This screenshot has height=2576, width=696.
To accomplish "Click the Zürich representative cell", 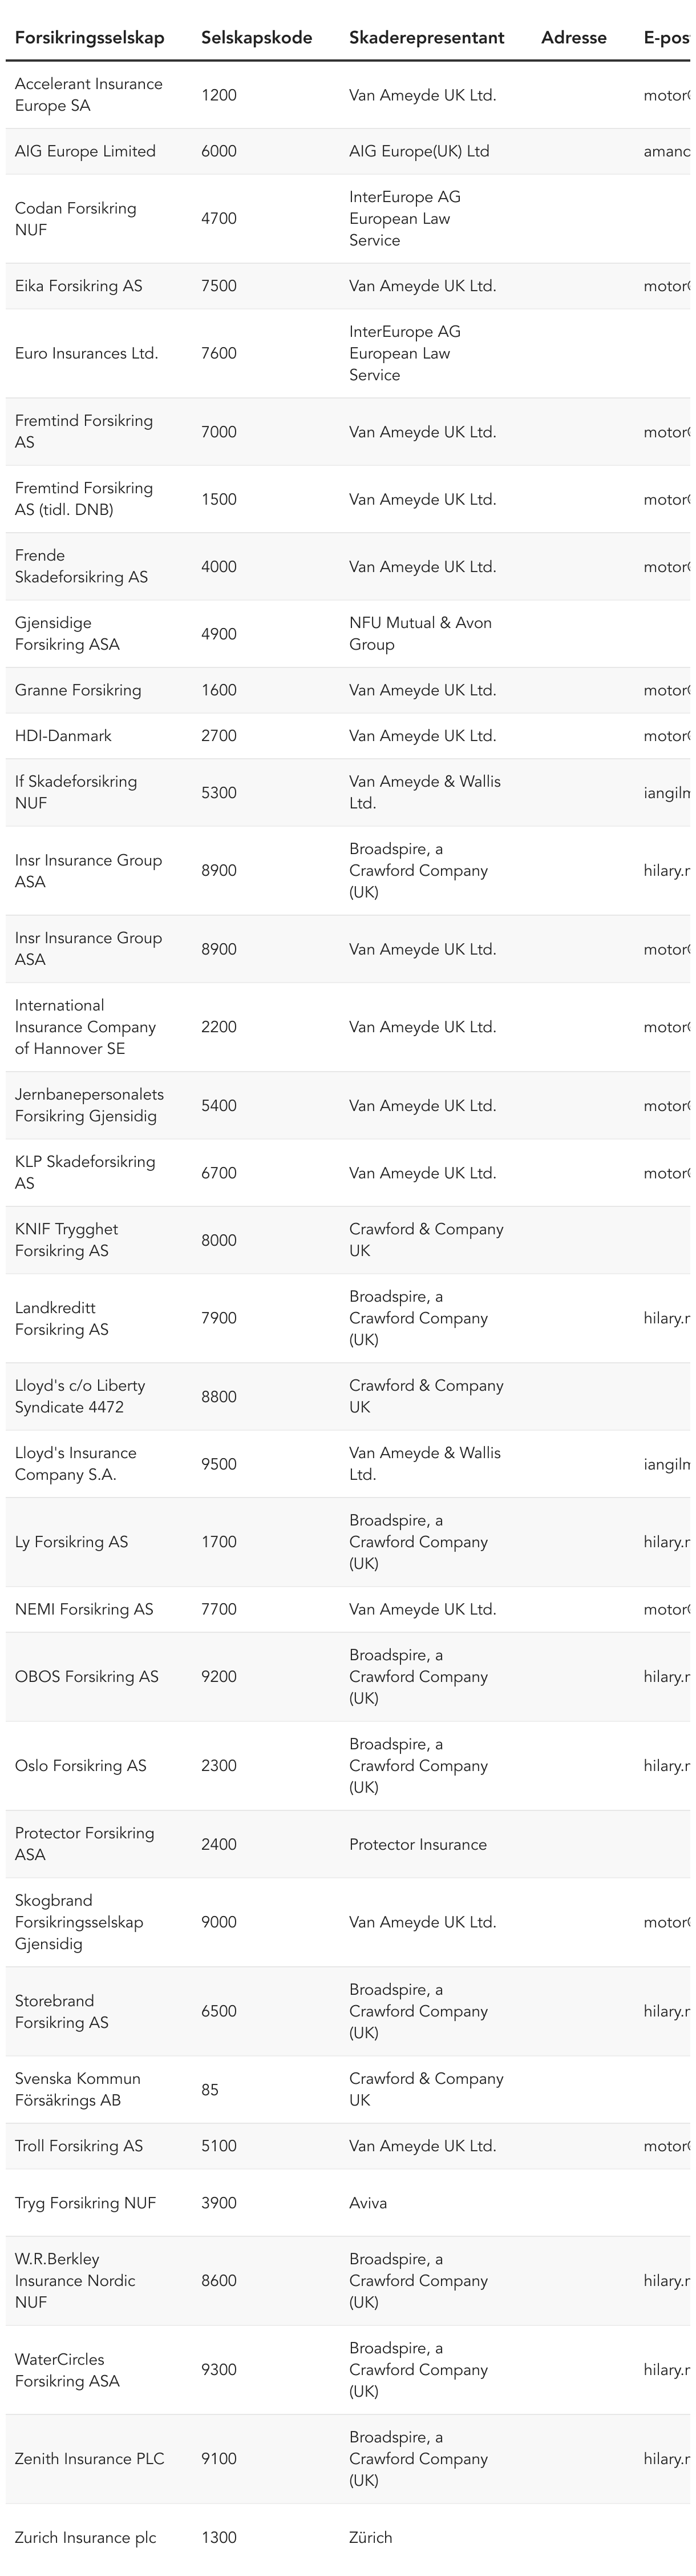I will coord(370,2537).
